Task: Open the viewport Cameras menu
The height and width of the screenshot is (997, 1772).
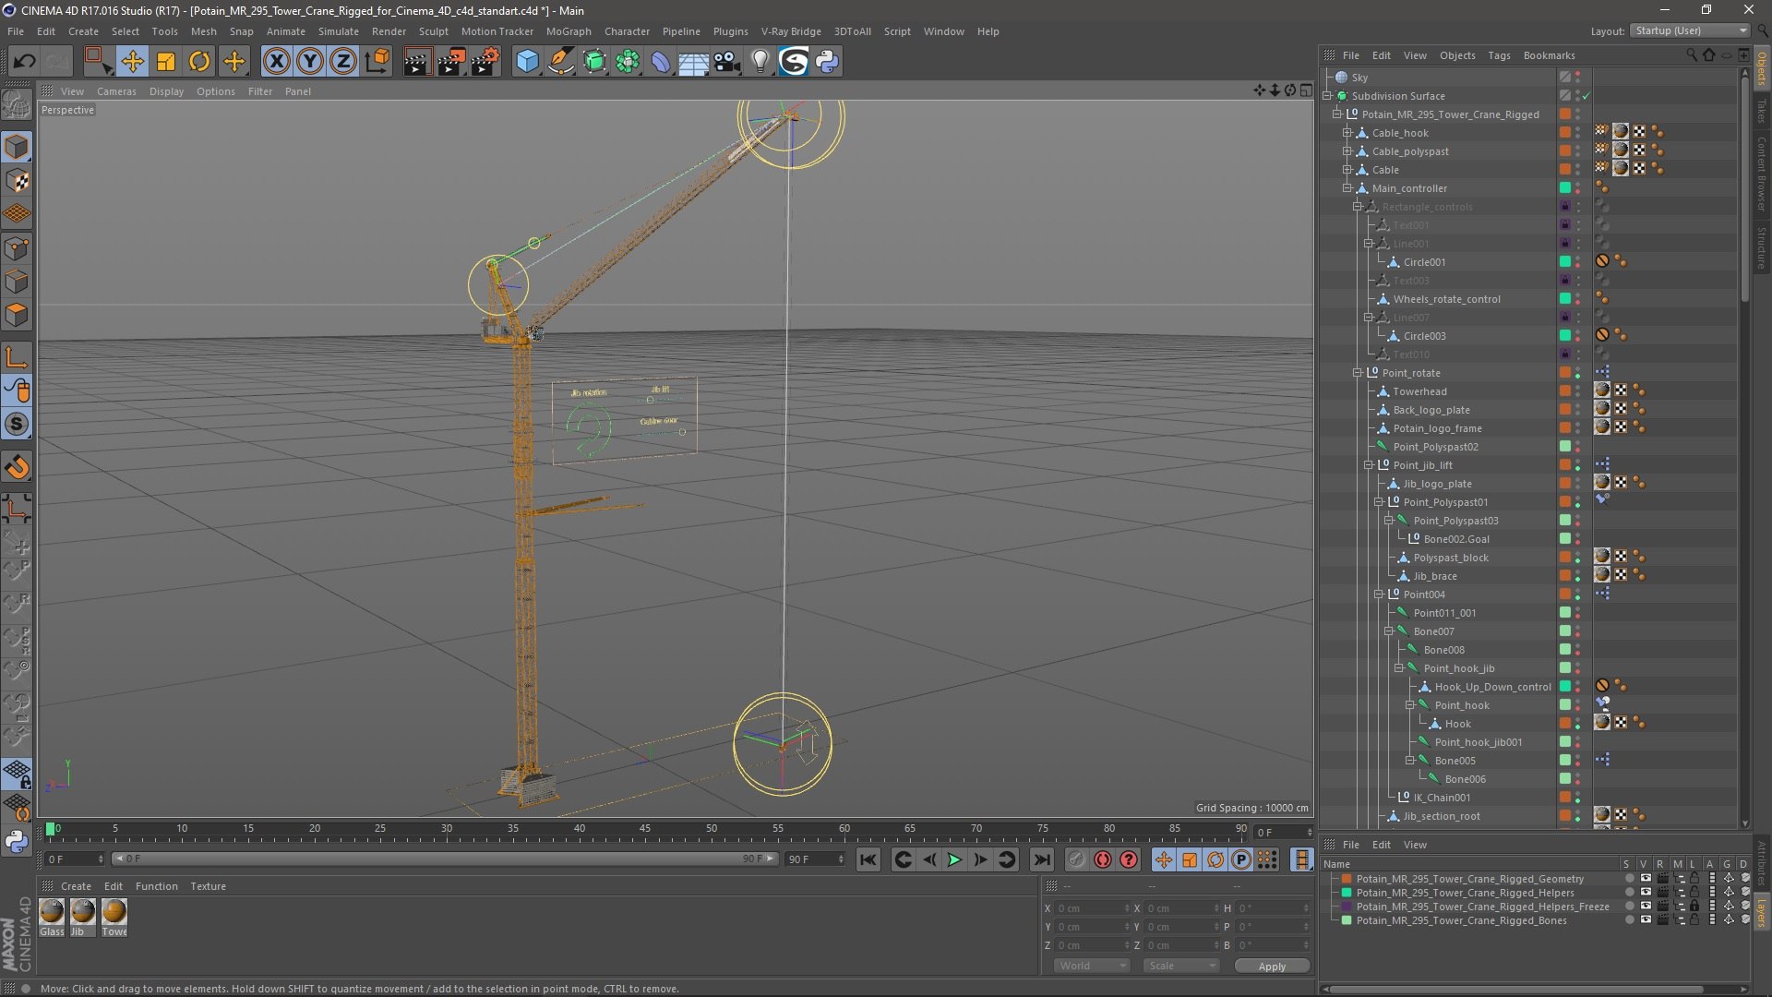Action: 116,91
